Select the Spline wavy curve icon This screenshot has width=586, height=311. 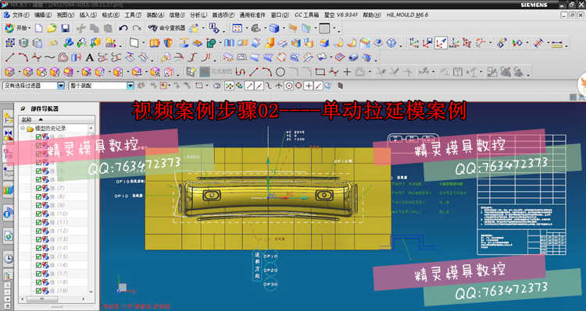(50, 58)
